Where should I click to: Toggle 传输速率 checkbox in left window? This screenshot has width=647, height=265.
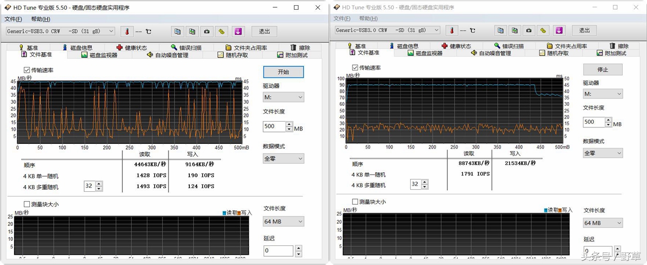[x=27, y=70]
